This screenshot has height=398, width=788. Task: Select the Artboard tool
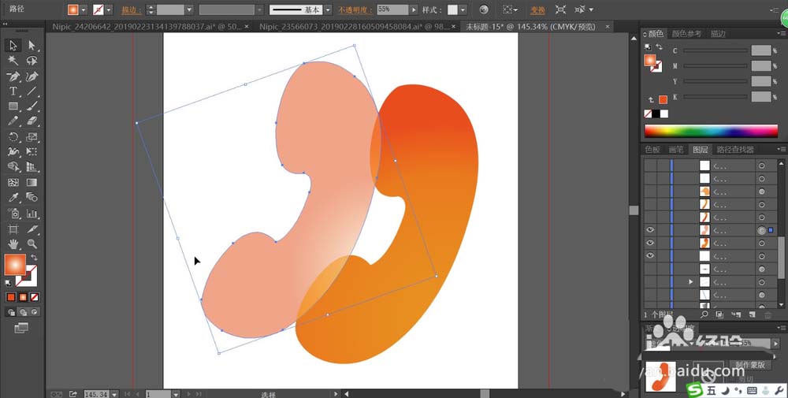[x=13, y=229]
